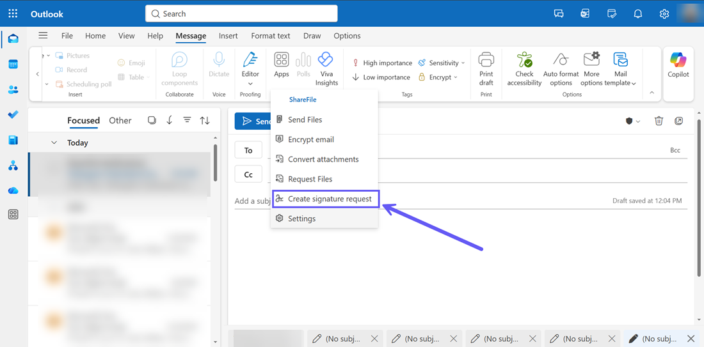Open the org chart sidebar icon
The image size is (704, 347).
[13, 166]
